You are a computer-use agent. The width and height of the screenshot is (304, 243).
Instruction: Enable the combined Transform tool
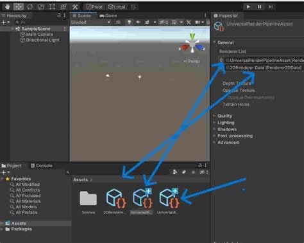[63, 7]
